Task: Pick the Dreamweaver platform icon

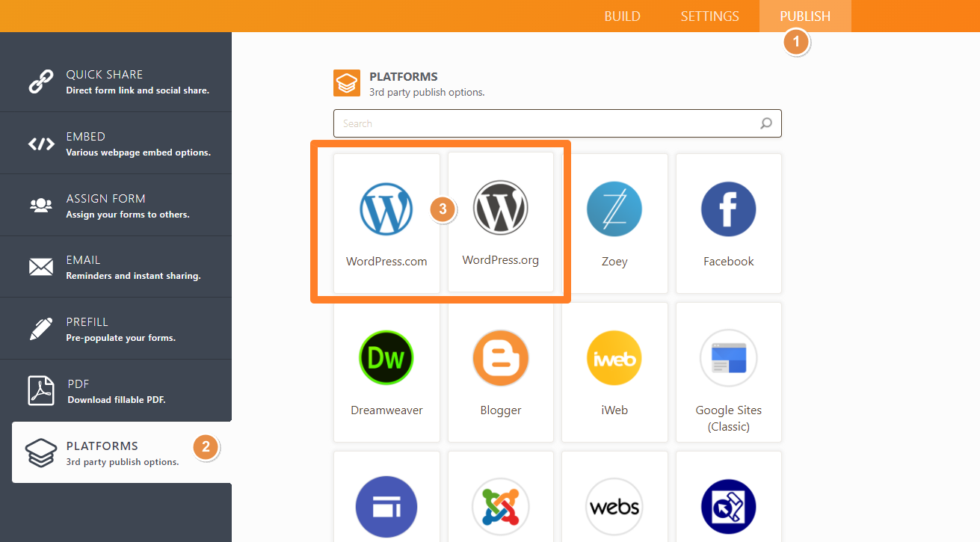Action: pyautogui.click(x=386, y=357)
